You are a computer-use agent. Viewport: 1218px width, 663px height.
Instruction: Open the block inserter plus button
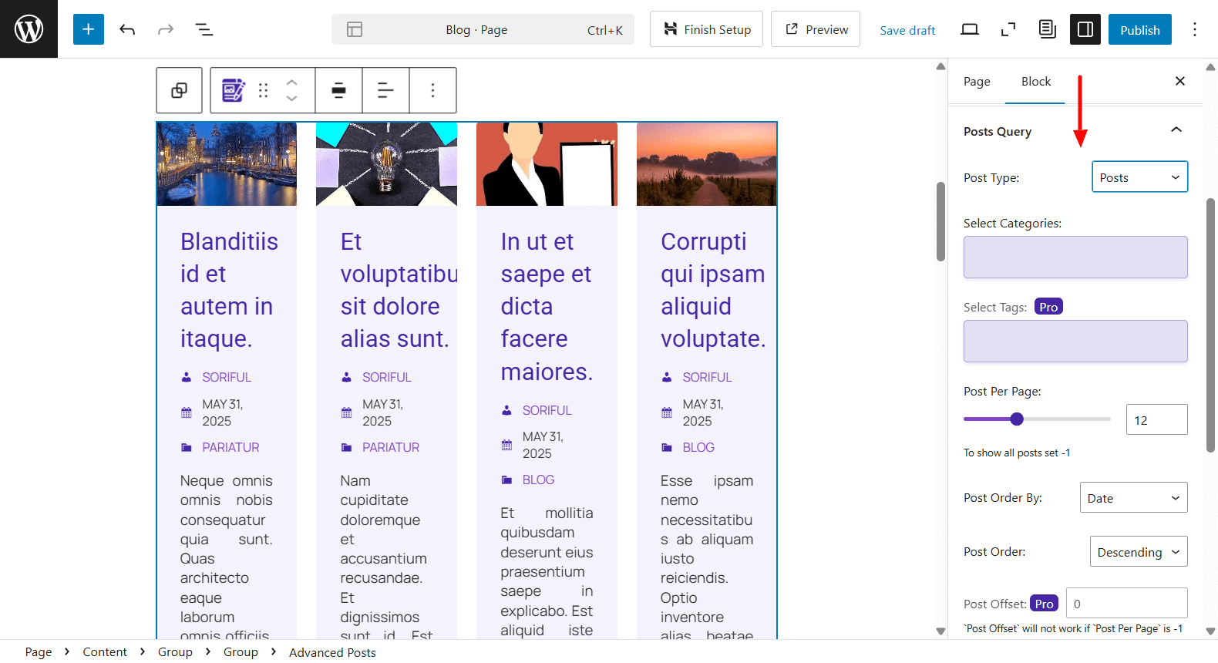point(89,29)
